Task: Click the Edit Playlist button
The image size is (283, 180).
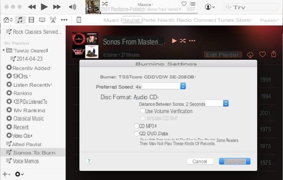Action: pos(223,55)
